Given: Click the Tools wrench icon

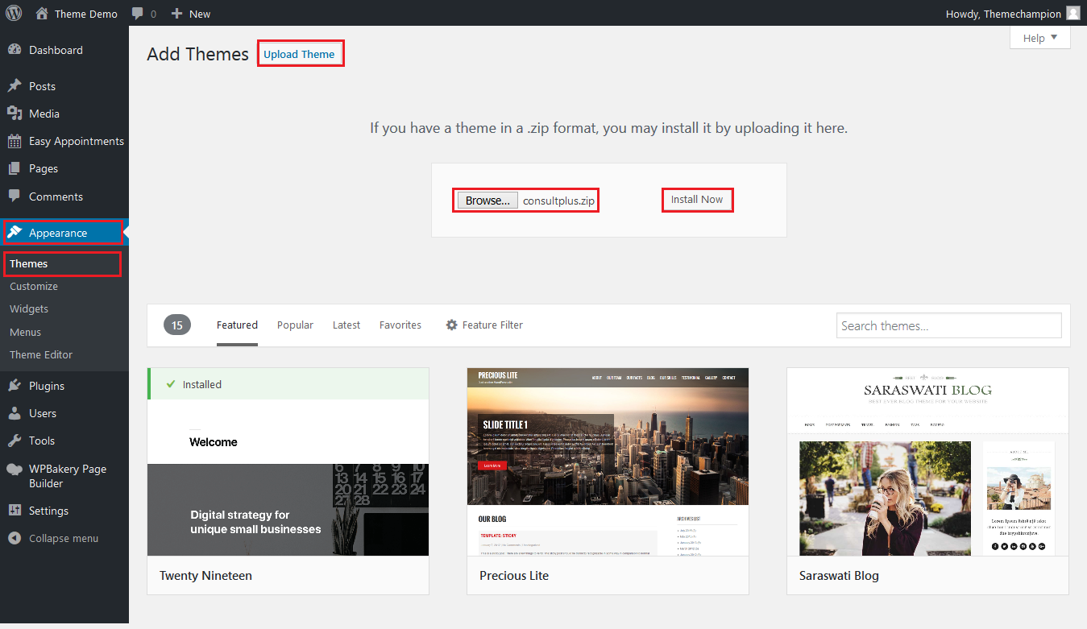Looking at the screenshot, I should click(15, 441).
